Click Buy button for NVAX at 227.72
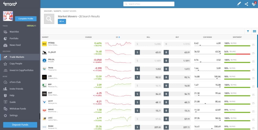This screenshot has width=258, height=130. click(177, 127)
